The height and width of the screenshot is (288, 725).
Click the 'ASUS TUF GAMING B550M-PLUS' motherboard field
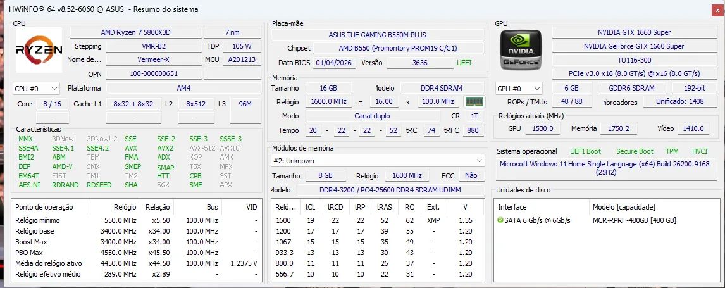point(377,35)
